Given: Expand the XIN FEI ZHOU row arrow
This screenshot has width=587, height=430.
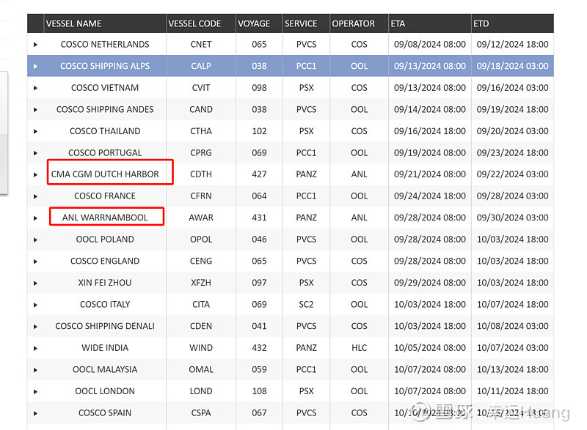Looking at the screenshot, I should (35, 283).
